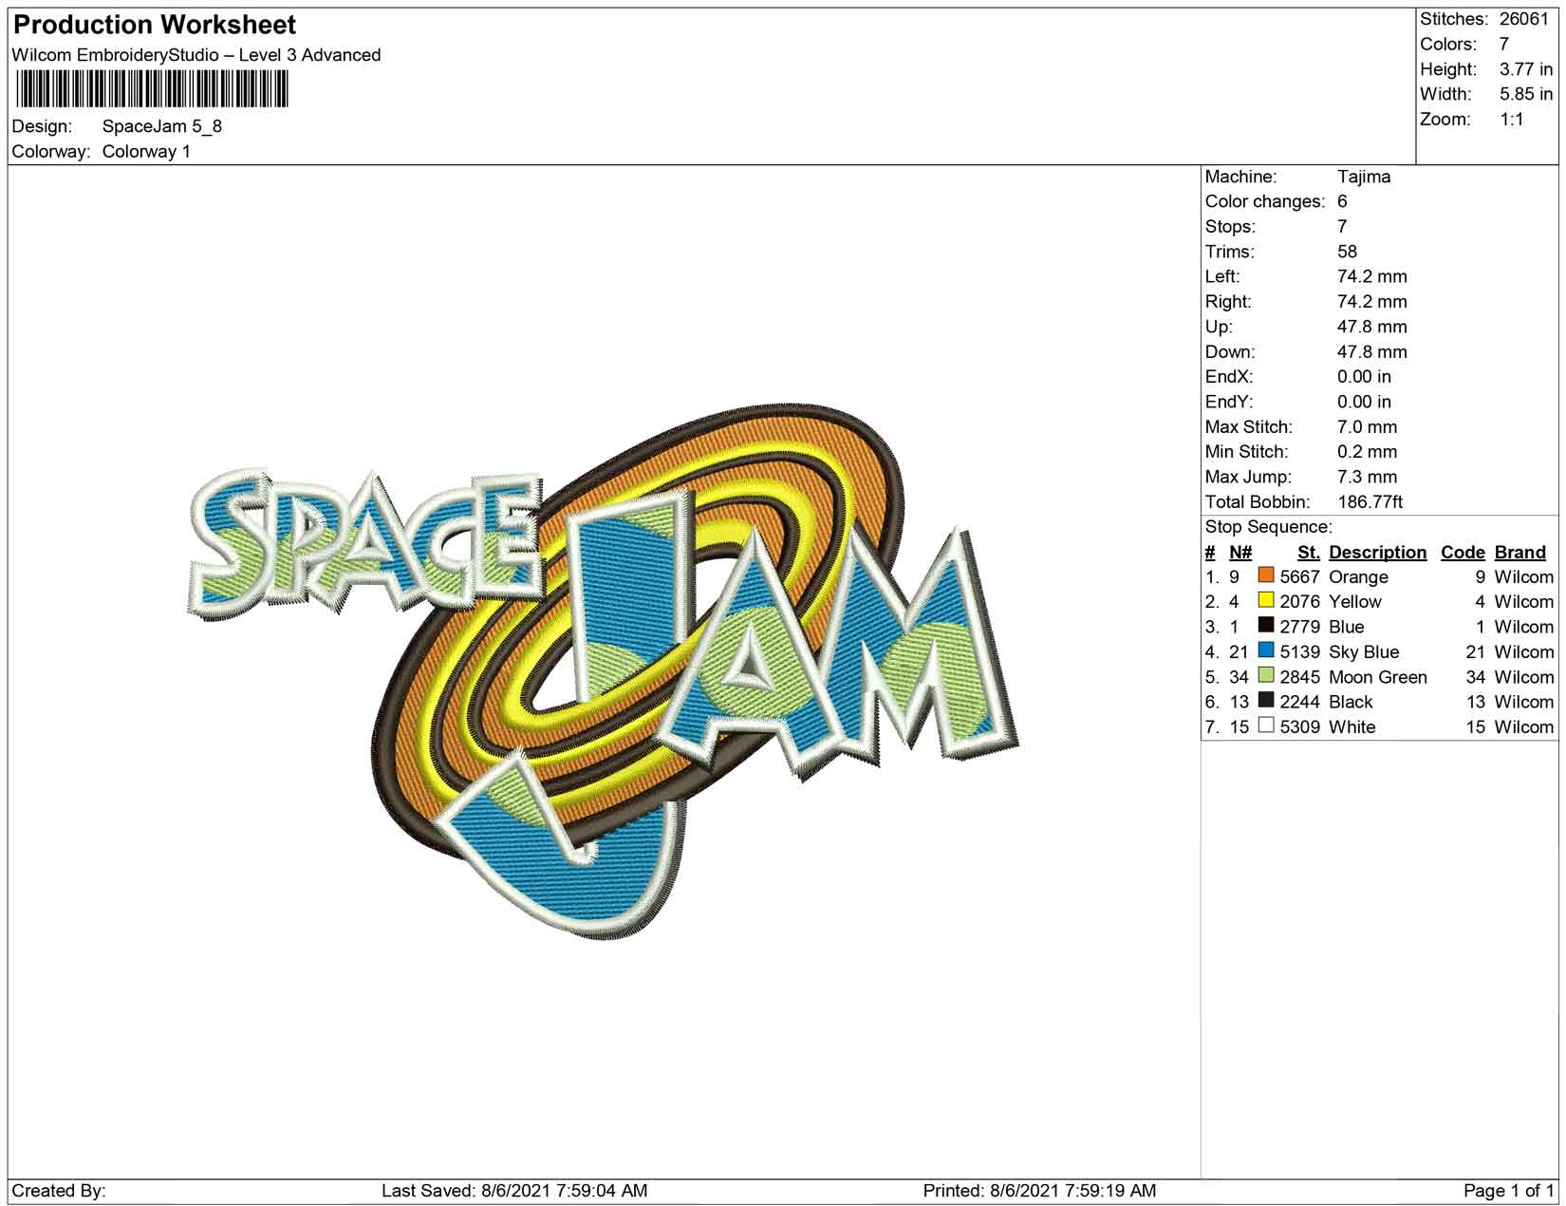Click the Height value "3.77 in"
This screenshot has height=1206, width=1566.
pos(1526,69)
